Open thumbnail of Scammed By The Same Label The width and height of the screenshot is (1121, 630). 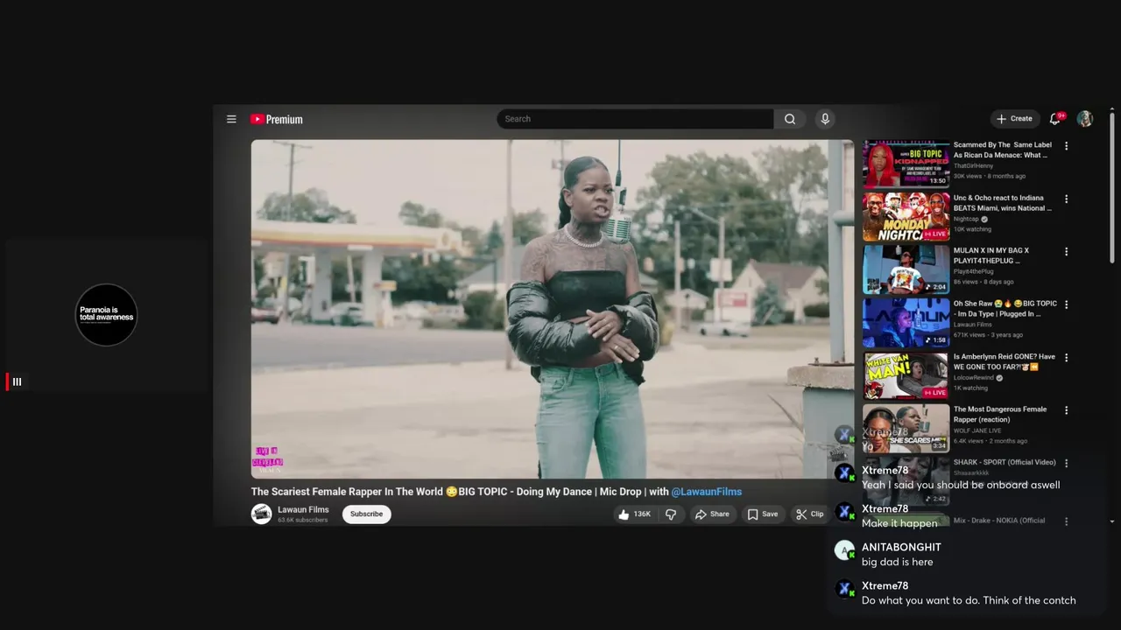(x=906, y=164)
